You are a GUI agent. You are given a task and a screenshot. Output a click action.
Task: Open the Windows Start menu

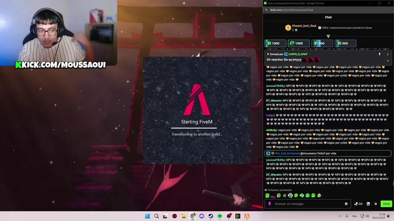coord(147,216)
